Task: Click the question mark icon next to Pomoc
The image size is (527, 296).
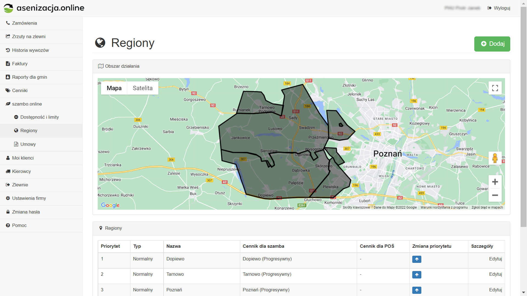Action: [8, 225]
